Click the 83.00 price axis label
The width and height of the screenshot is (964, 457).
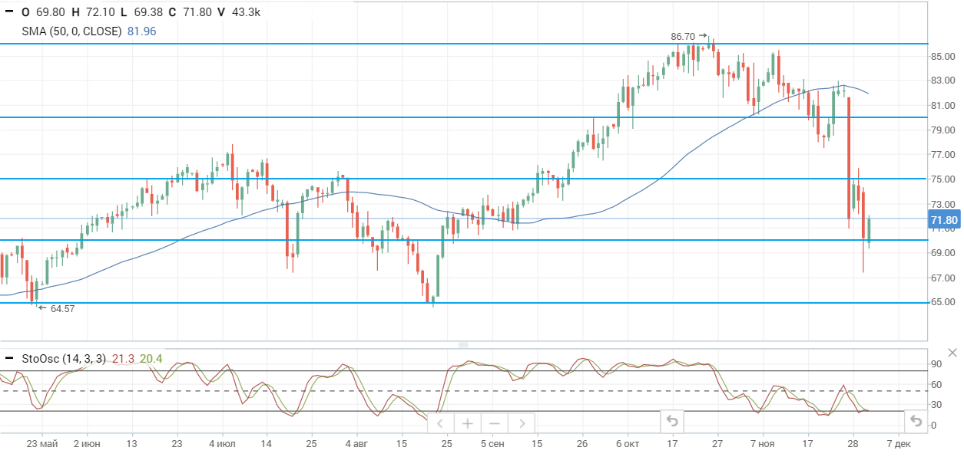pos(942,81)
